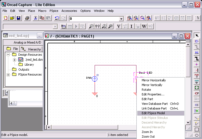Maximize the SCHEMATIC1 : PAGE1 window
202x139 pixels.
pyautogui.click(x=181, y=36)
